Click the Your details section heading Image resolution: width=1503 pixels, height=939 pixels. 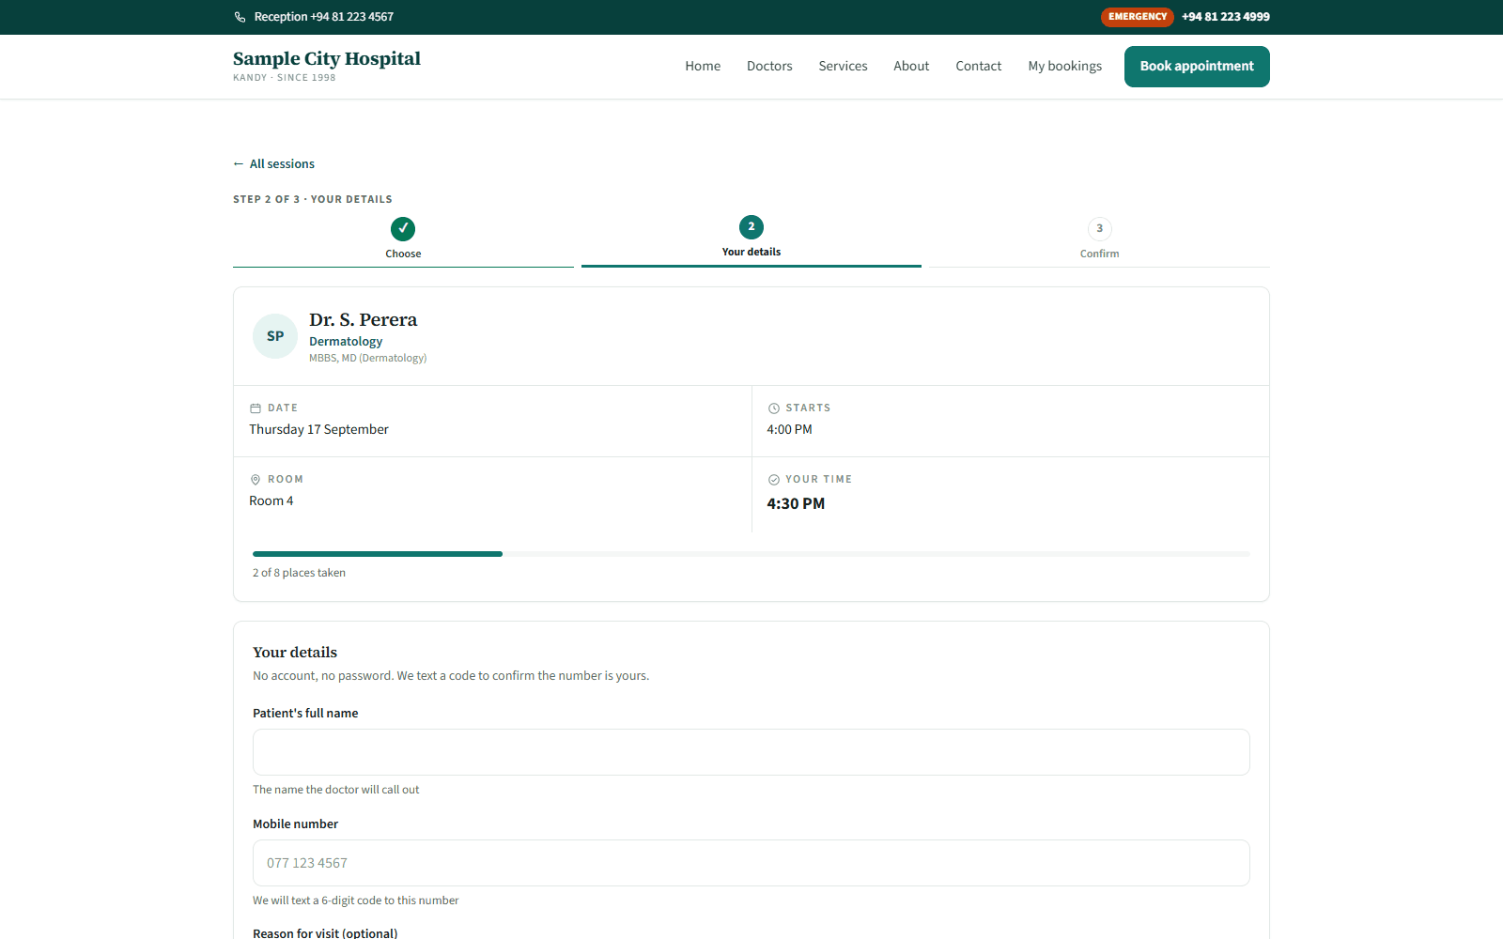click(x=295, y=653)
